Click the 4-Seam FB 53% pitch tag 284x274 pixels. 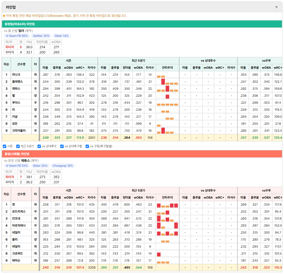pos(17,166)
